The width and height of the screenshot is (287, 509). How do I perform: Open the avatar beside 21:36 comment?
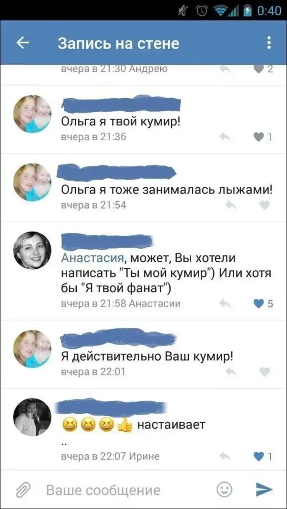[x=32, y=114]
